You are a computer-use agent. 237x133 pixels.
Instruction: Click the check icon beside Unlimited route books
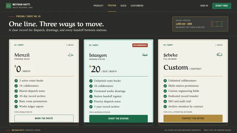[91, 81]
